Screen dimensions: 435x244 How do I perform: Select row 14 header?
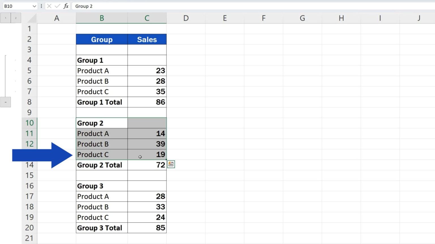(29, 165)
